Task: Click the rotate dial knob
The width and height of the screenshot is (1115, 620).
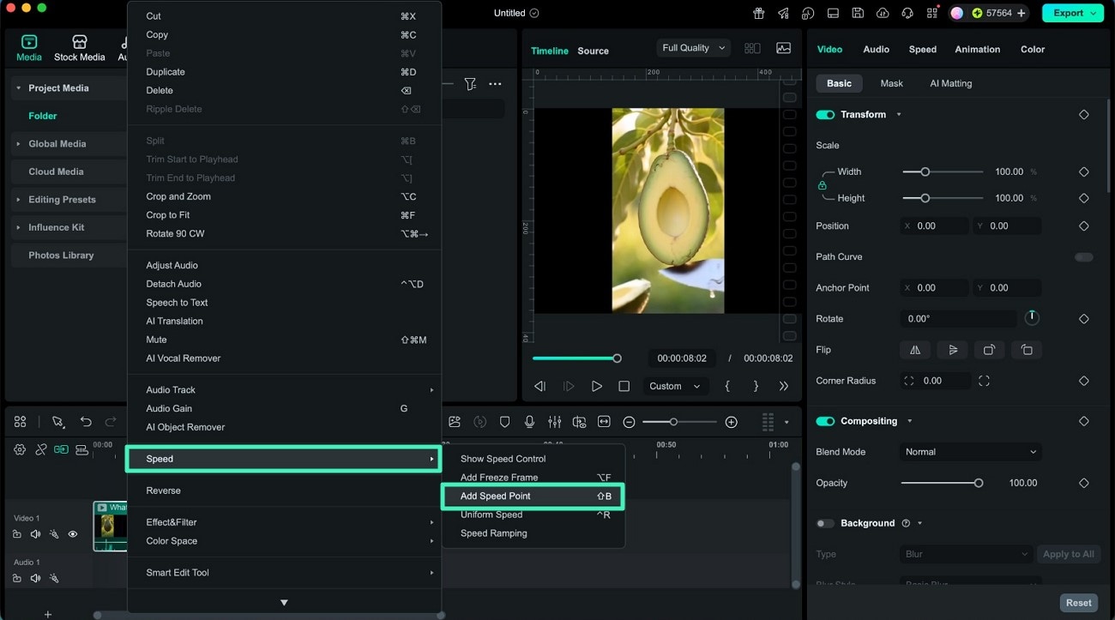Action: (1032, 318)
